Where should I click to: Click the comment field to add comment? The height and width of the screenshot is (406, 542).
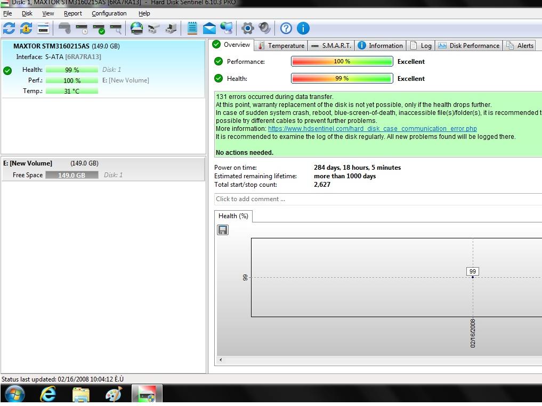tap(378, 199)
